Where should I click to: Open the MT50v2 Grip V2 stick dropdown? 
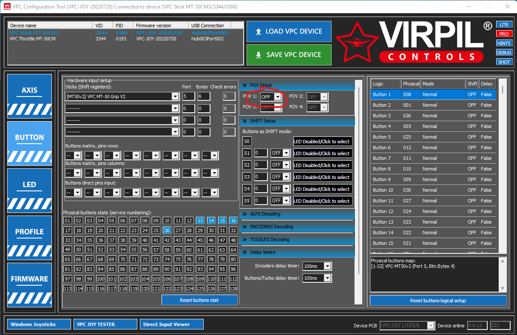pos(175,97)
